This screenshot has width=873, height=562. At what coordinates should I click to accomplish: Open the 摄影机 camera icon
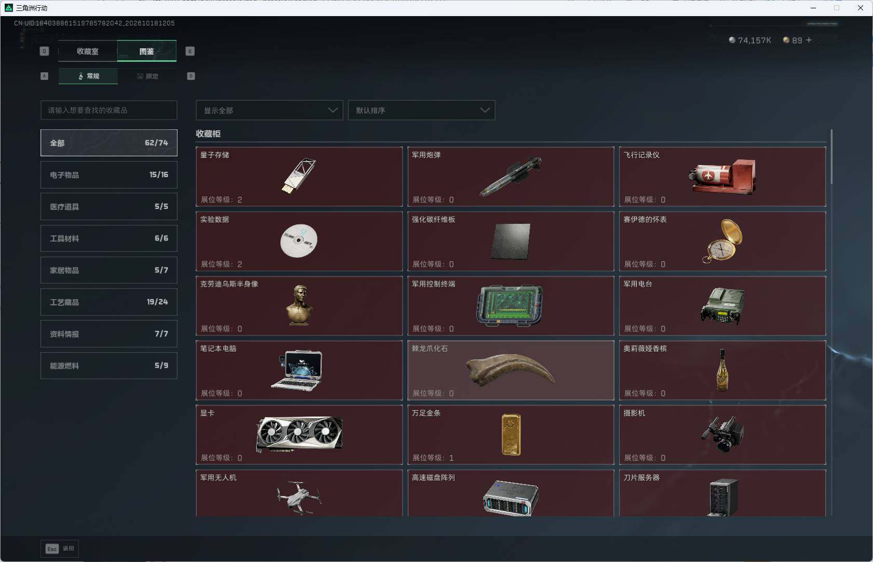pyautogui.click(x=722, y=434)
